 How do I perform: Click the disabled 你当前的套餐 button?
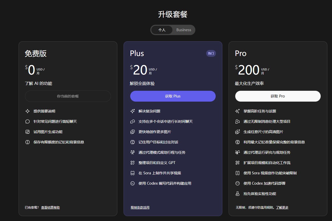tap(68, 96)
